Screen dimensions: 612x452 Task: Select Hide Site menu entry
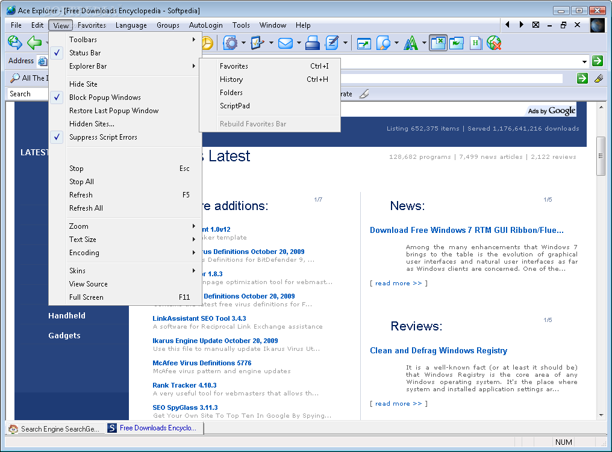point(125,84)
